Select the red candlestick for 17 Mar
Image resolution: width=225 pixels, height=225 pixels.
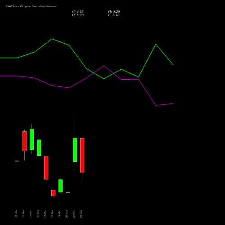pyautogui.click(x=46, y=168)
